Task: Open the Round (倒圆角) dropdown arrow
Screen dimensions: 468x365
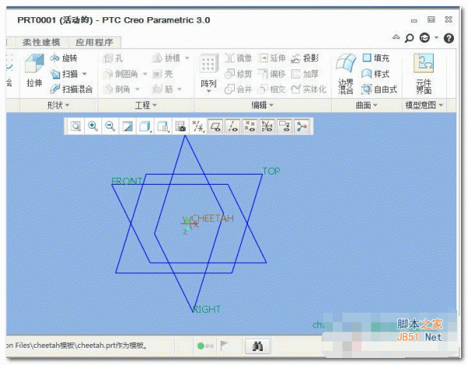Action: 145,74
